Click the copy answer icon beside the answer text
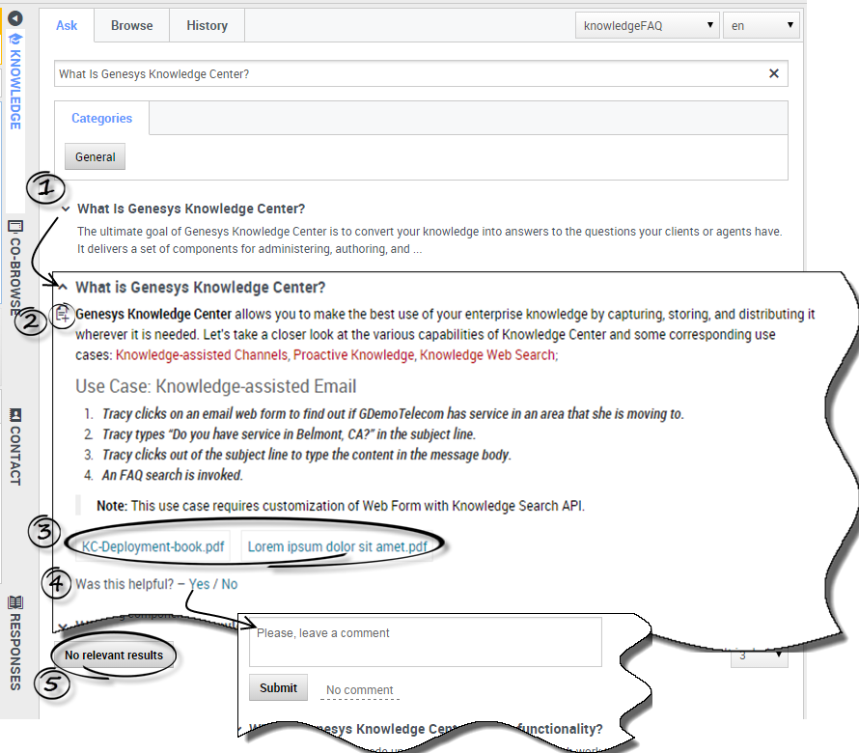This screenshot has height=753, width=859. click(x=63, y=314)
